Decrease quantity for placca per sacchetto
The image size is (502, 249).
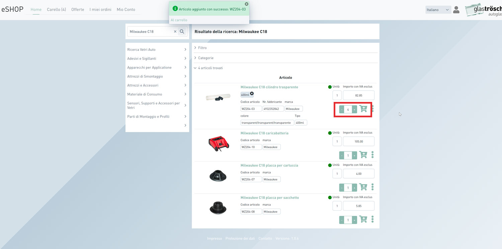pos(342,220)
